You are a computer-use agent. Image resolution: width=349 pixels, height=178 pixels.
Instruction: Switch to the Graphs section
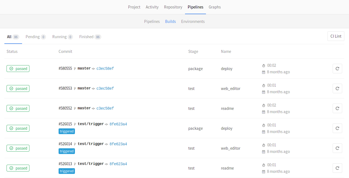pos(214,7)
